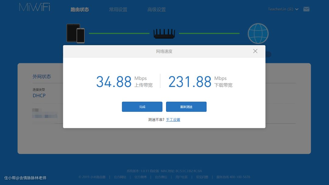The width and height of the screenshot is (329, 185).
Task: Open the 常用设置 tab
Action: tap(118, 9)
